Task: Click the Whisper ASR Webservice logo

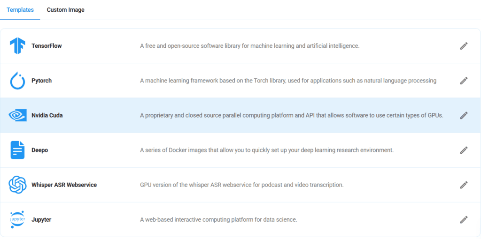Action: (x=17, y=185)
